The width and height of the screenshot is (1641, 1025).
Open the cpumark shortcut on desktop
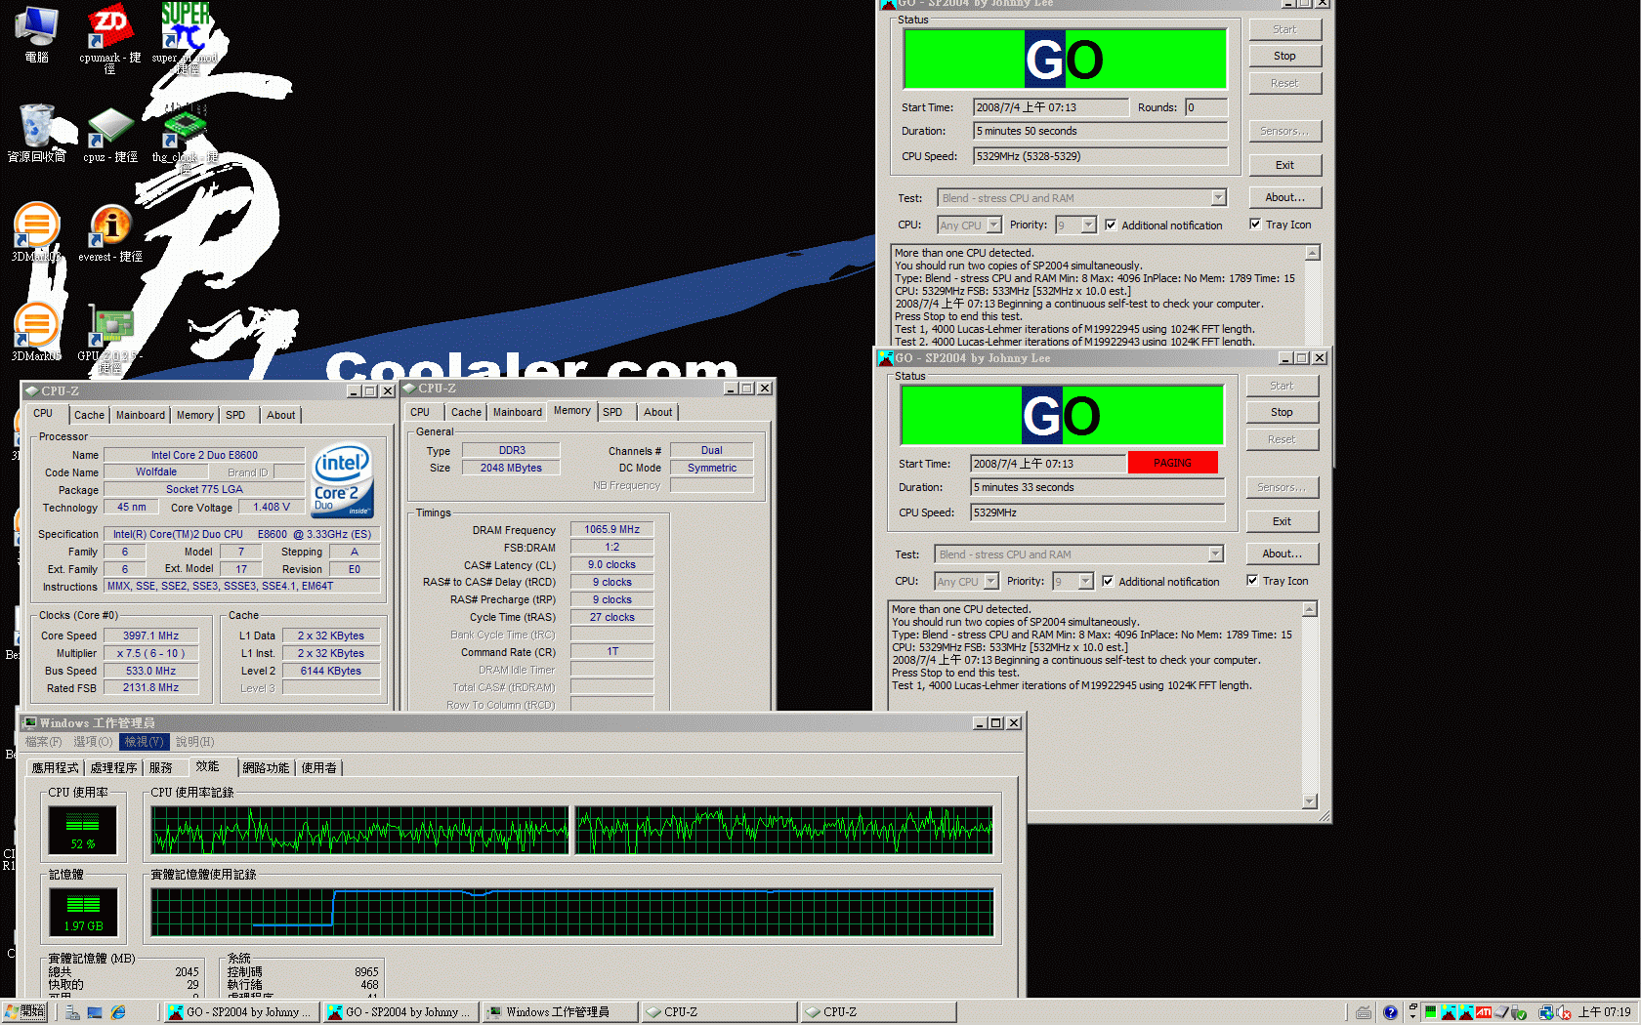point(109,37)
